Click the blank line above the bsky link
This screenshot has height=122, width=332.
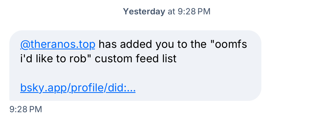103,74
